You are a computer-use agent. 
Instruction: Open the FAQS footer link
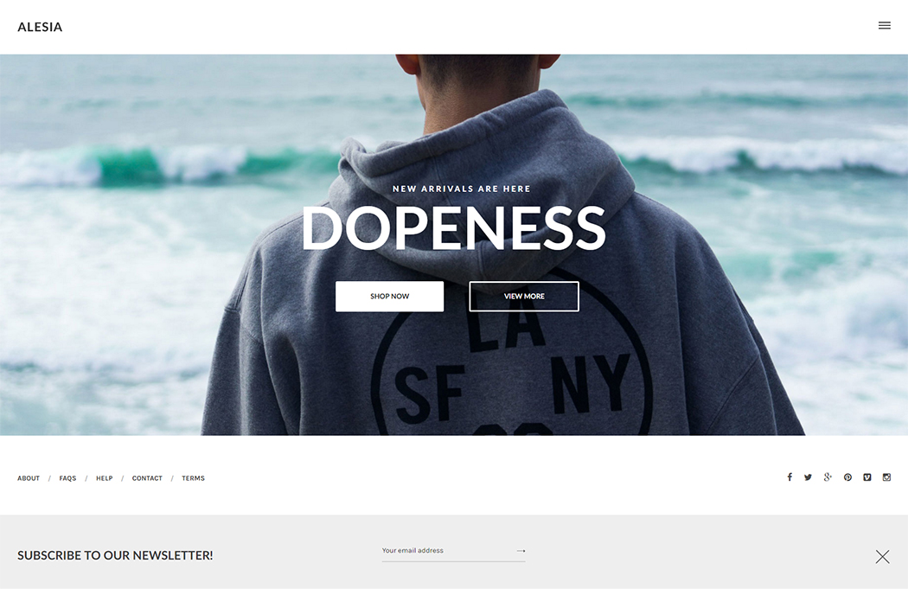pos(67,478)
